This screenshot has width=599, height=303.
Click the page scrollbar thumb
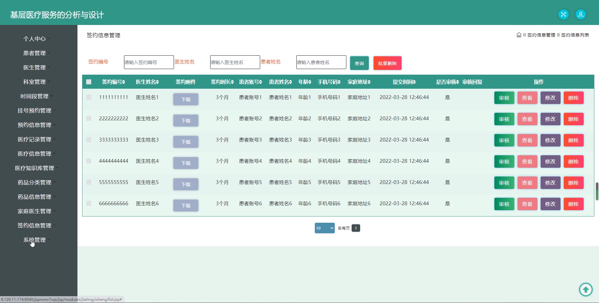[x=597, y=191]
